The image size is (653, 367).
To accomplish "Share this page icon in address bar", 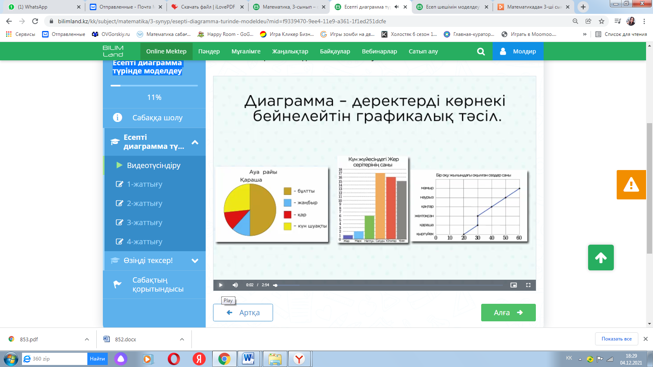I will click(589, 21).
